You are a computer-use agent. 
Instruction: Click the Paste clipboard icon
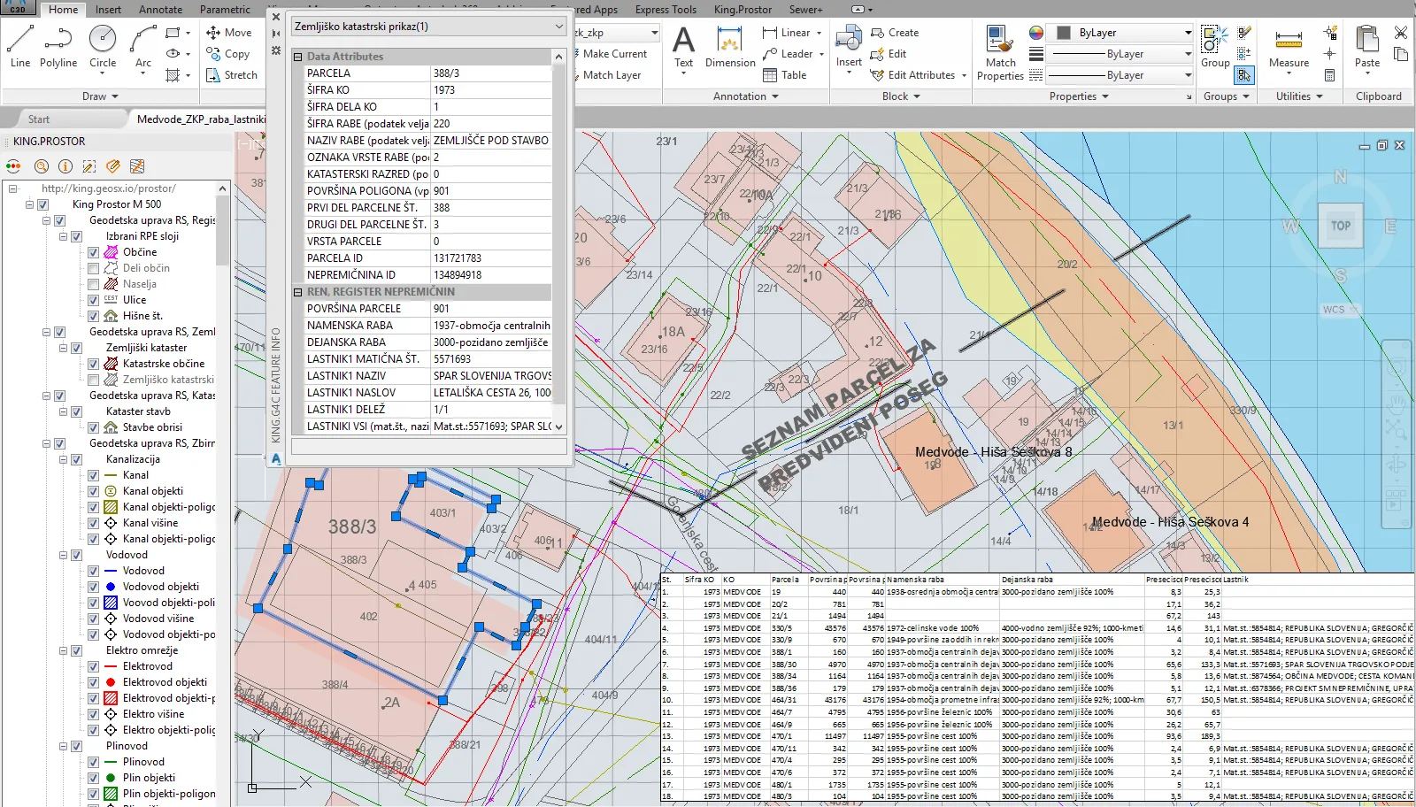pyautogui.click(x=1367, y=41)
